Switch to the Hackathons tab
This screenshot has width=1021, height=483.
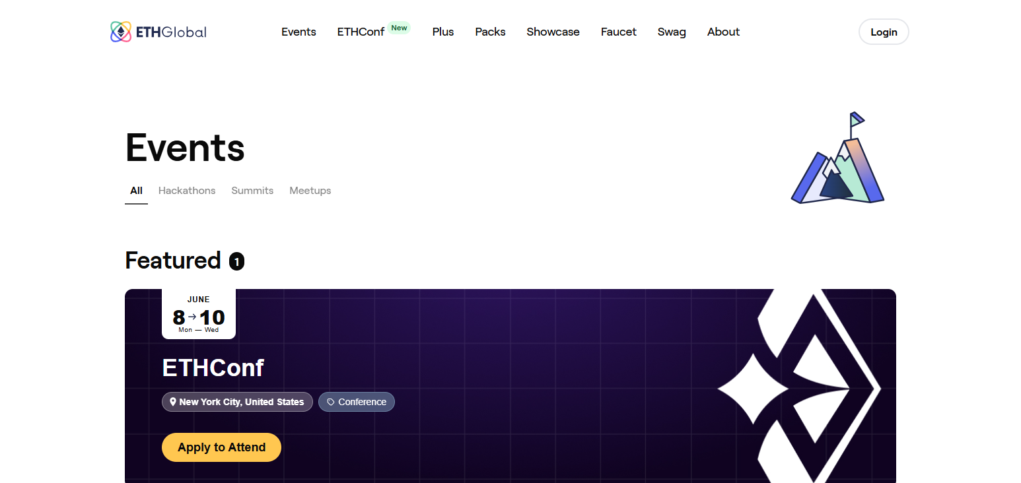(x=187, y=191)
